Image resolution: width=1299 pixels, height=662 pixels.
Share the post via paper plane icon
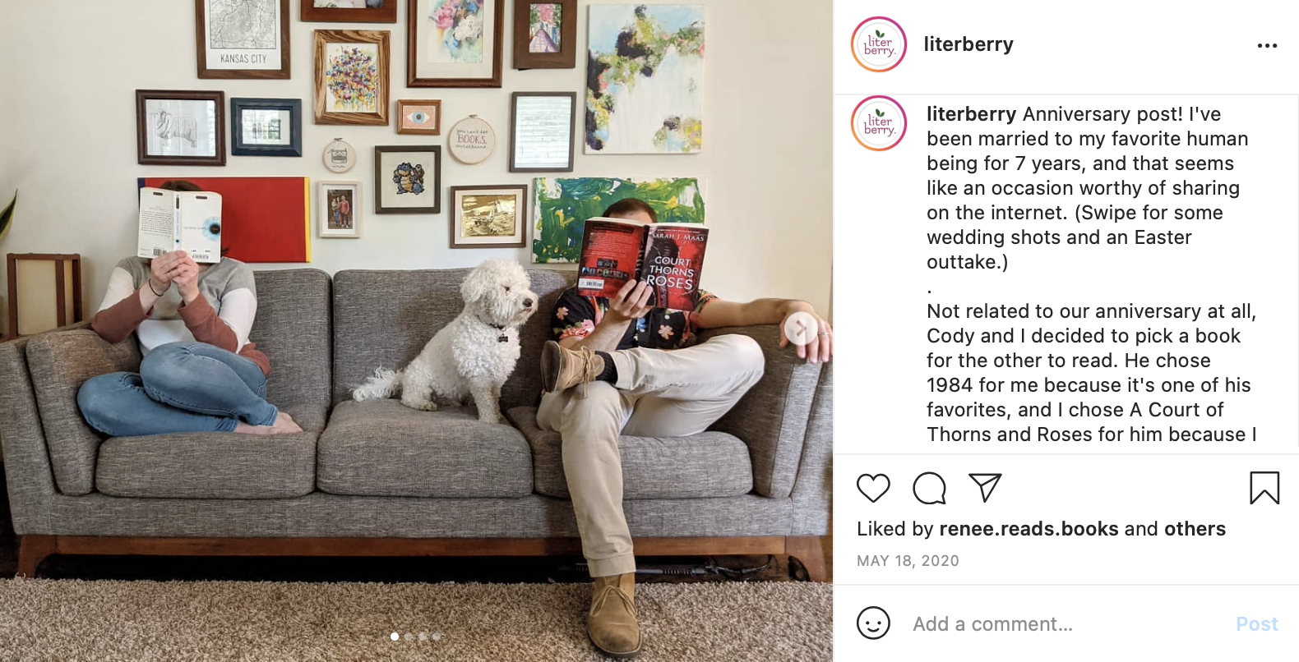point(985,488)
